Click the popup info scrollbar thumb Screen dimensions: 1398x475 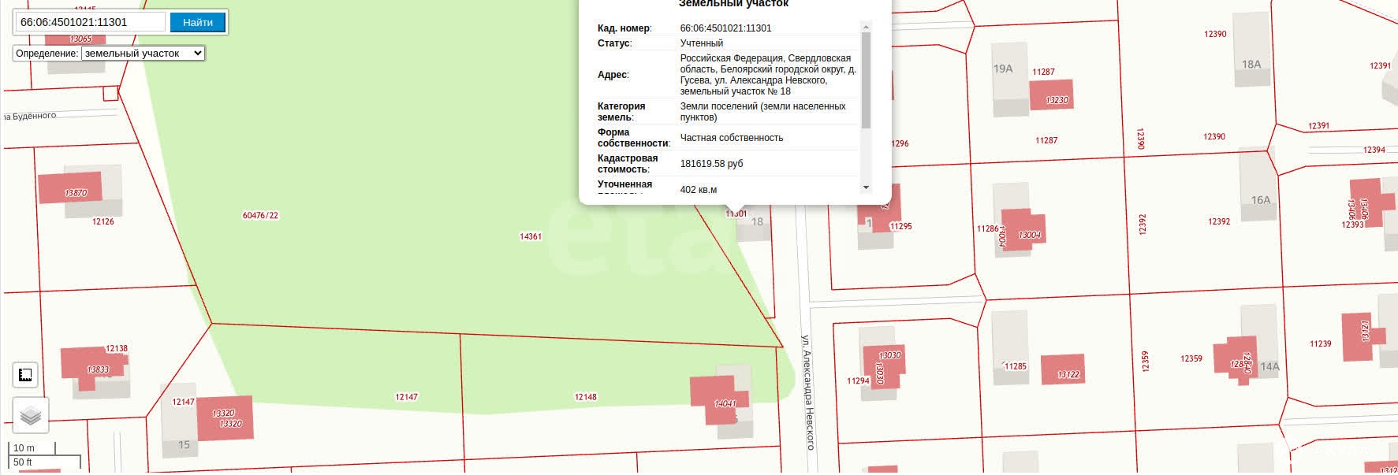[866, 79]
